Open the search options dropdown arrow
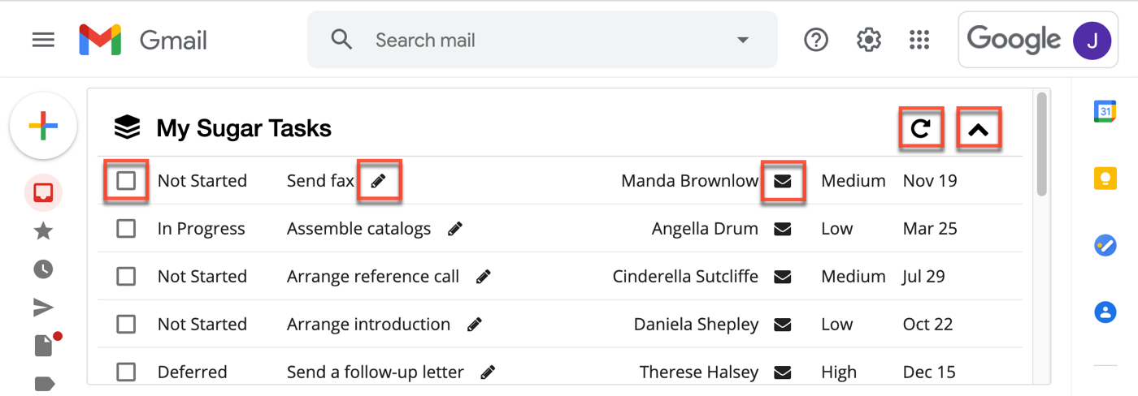 click(x=742, y=40)
